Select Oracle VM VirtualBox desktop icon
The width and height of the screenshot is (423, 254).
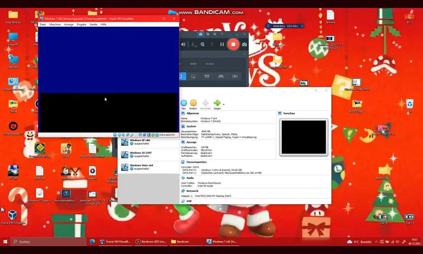pyautogui.click(x=13, y=217)
